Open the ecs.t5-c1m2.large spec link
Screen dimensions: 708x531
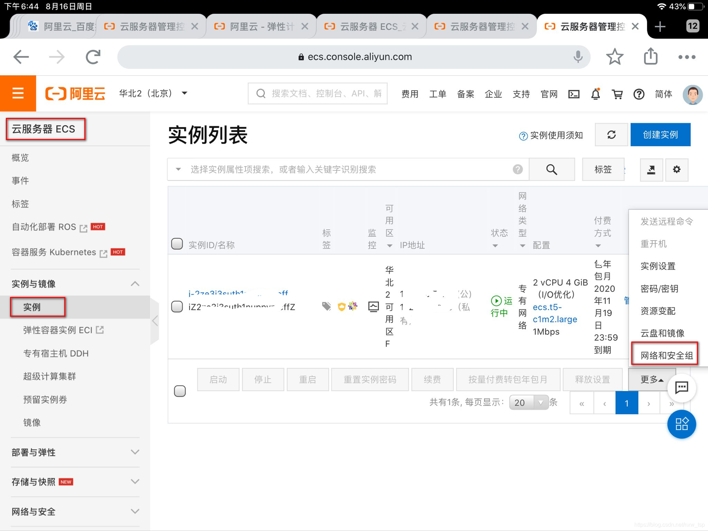tap(555, 313)
